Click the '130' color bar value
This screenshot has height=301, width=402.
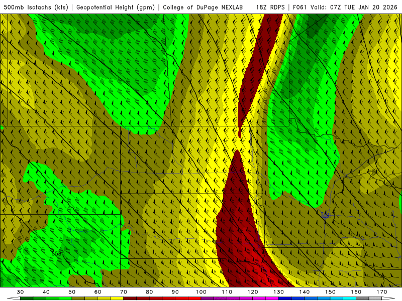point(278,292)
